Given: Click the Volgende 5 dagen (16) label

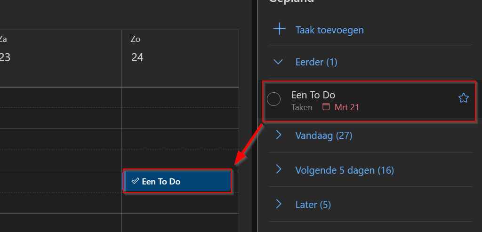Looking at the screenshot, I should tap(345, 170).
